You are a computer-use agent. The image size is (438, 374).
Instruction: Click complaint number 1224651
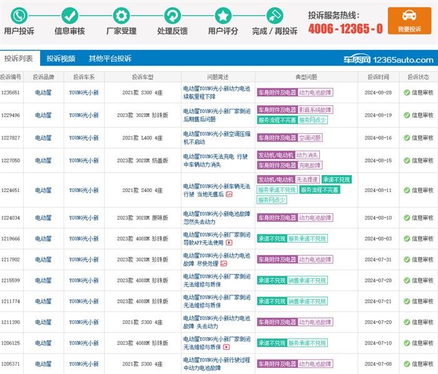coord(11,190)
